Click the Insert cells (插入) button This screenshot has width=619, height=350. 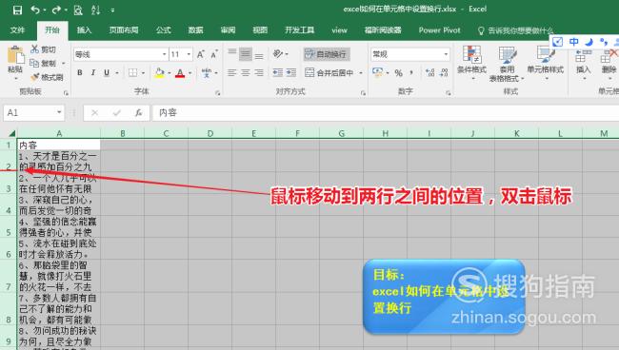pyautogui.click(x=583, y=63)
